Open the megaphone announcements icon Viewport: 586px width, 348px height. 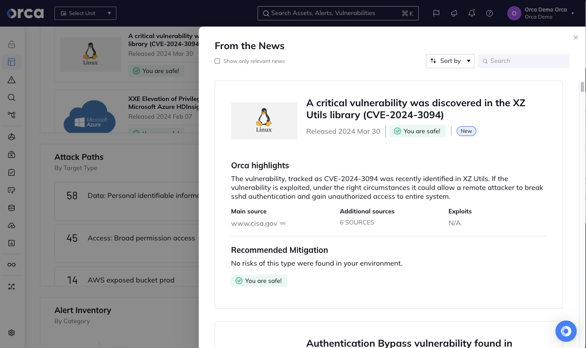pyautogui.click(x=454, y=13)
